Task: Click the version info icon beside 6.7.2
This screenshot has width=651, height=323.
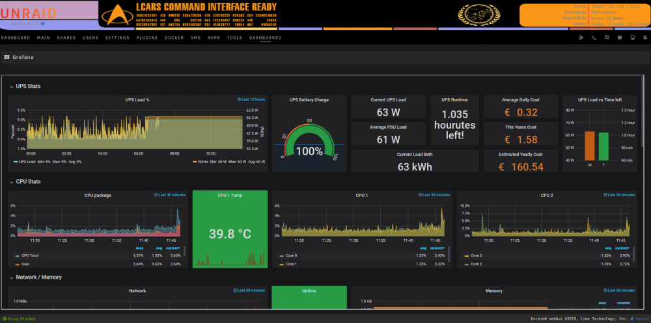Action: point(43,24)
